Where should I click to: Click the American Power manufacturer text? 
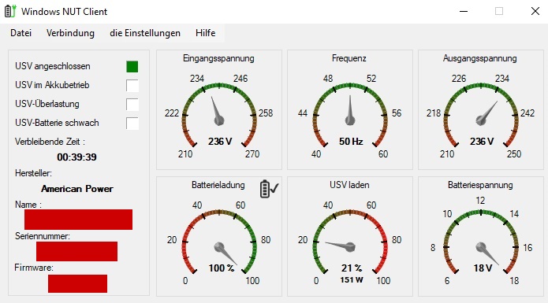pos(77,189)
